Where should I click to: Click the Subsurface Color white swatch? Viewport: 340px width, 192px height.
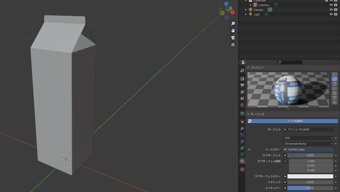(x=310, y=176)
